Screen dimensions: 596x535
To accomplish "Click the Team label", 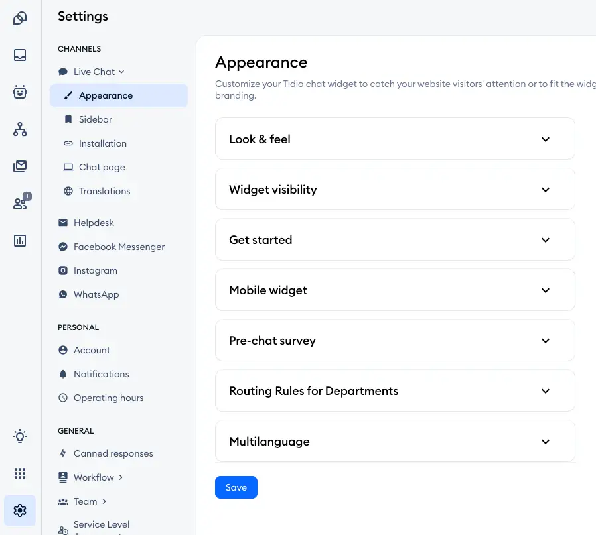I will click(85, 501).
